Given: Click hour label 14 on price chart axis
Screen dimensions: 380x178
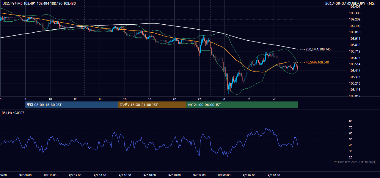Looking at the screenshot, I should [100, 99].
